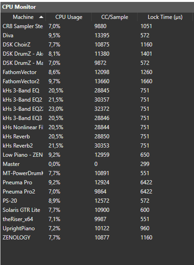
Task: Sort by the Lock Time (µs) column header
Action: (x=165, y=17)
